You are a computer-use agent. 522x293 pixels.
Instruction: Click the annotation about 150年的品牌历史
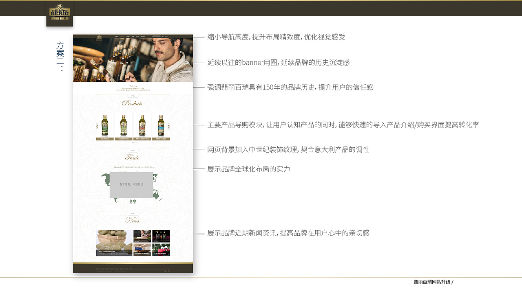[x=290, y=87]
